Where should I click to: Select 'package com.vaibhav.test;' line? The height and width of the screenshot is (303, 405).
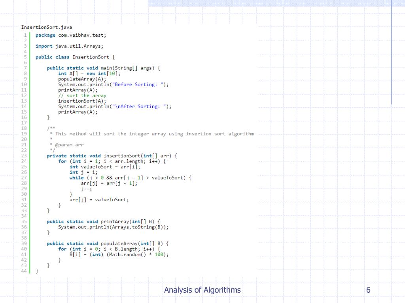(x=71, y=35)
